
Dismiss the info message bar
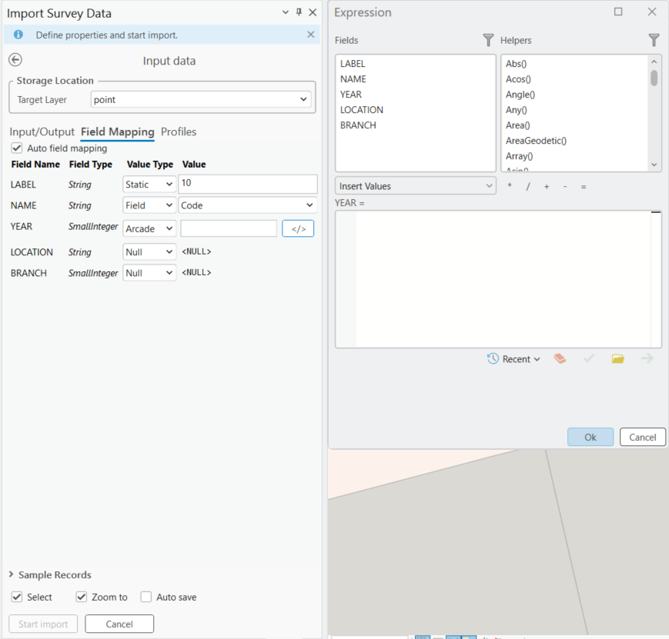click(310, 35)
